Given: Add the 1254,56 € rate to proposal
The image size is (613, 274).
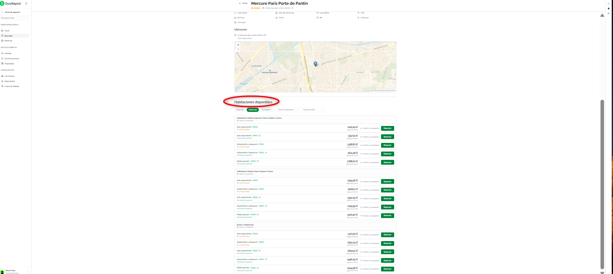Looking at the screenshot, I should (370, 182).
